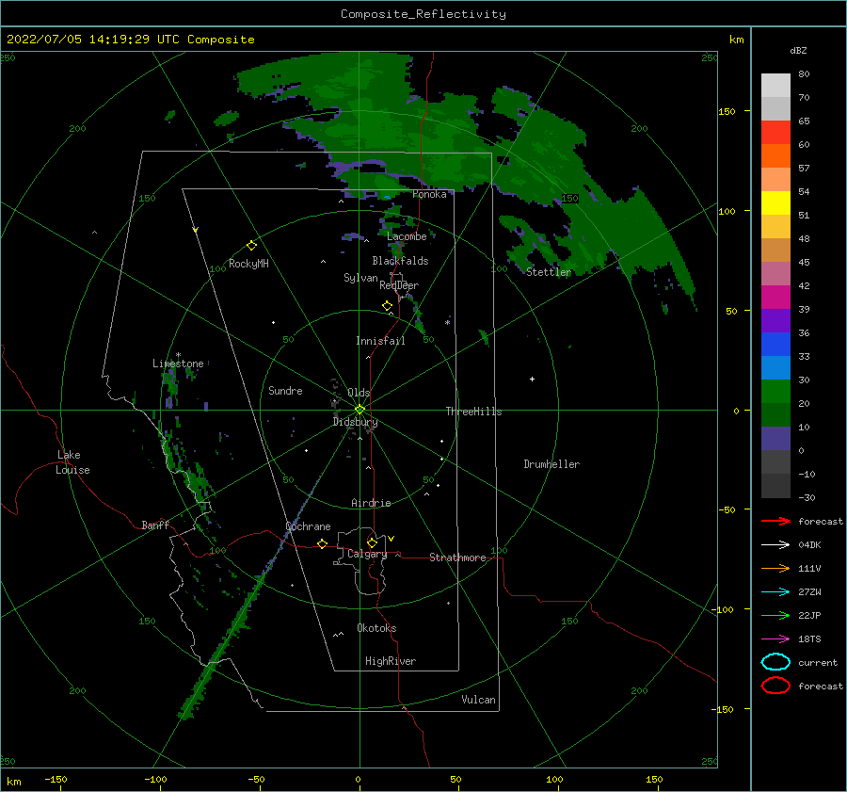Click the orange 111V arrow in legend
Image resolution: width=847 pixels, height=792 pixels.
[775, 568]
